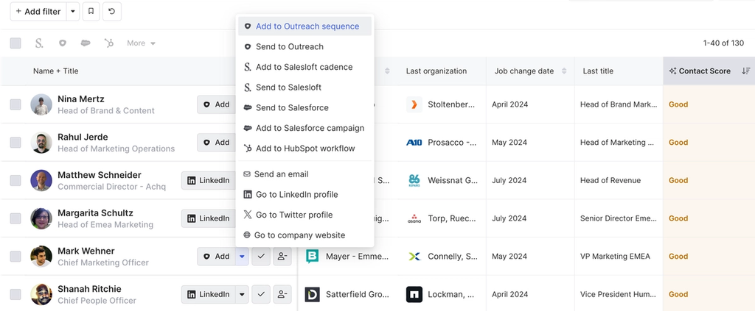Expand the More actions dropdown
Image resolution: width=755 pixels, height=311 pixels.
(141, 43)
